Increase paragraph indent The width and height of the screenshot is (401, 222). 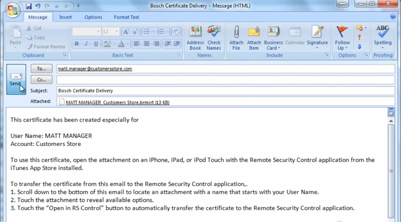pos(177,44)
